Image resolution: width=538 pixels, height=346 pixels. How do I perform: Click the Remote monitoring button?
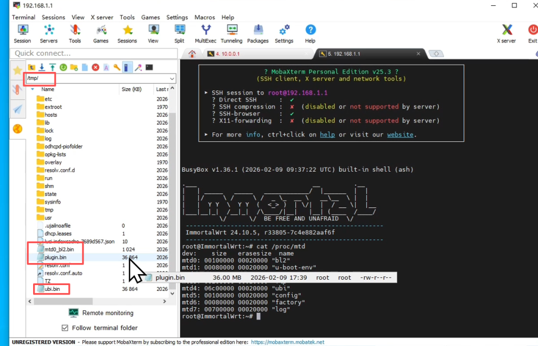point(100,313)
